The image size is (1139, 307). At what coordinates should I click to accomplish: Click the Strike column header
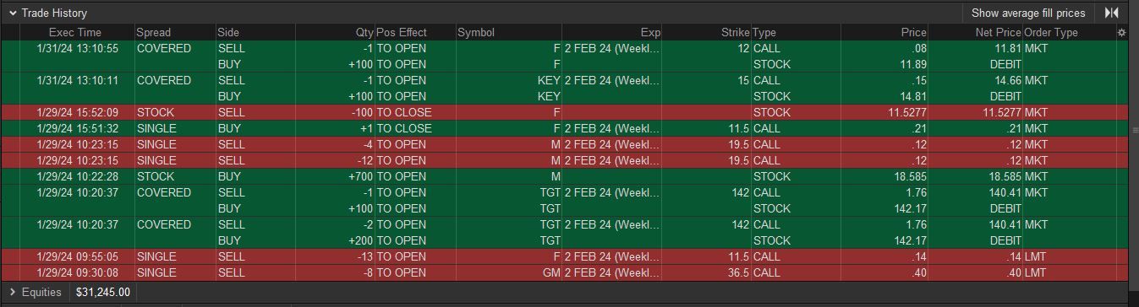(707, 32)
